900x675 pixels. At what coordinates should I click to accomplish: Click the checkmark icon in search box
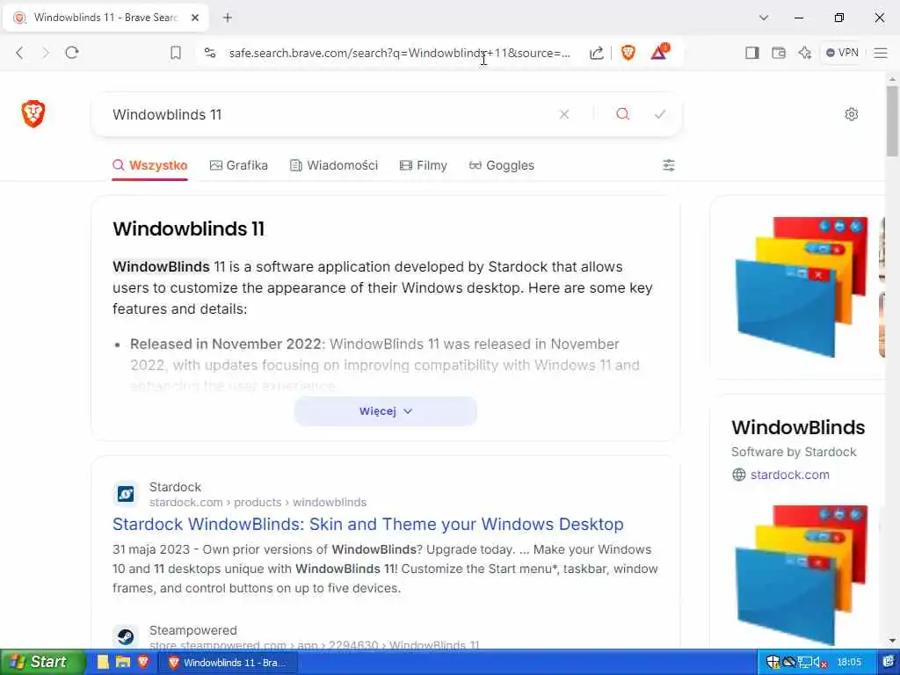pyautogui.click(x=660, y=114)
